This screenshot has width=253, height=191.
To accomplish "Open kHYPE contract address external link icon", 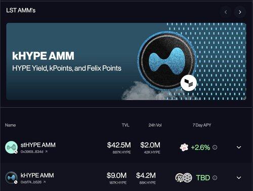I will point(45,182).
